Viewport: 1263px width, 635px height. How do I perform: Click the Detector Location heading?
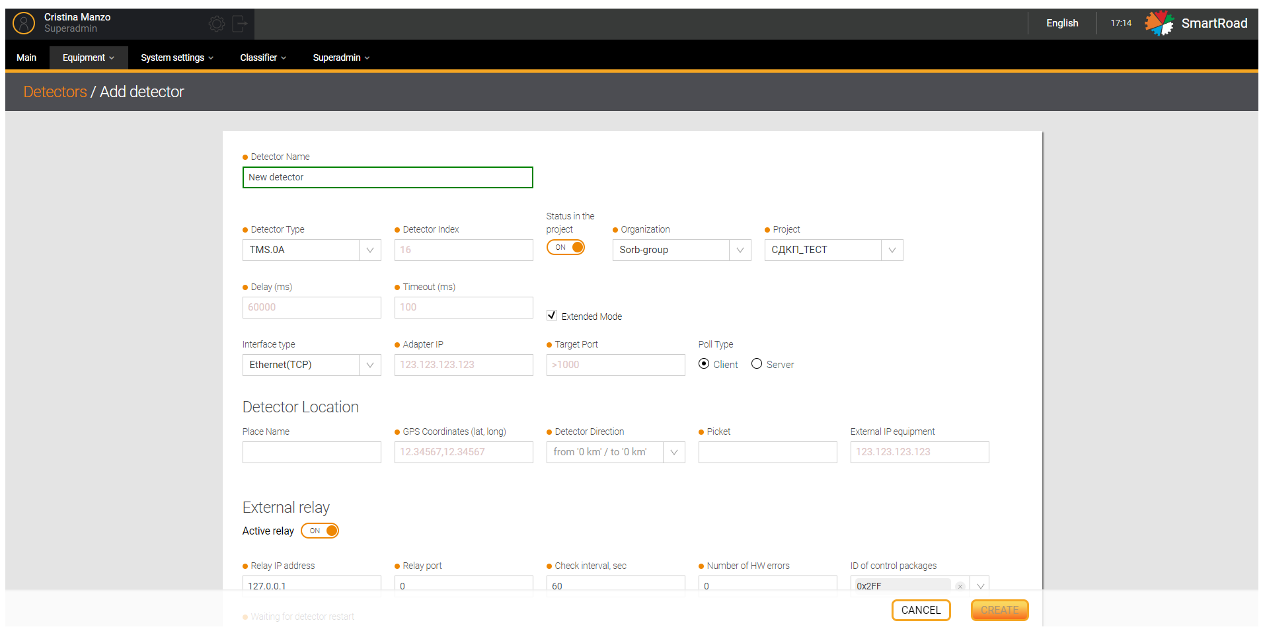(301, 407)
